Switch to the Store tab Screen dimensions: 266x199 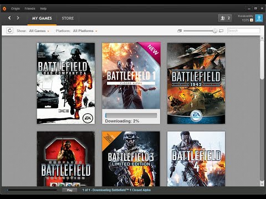pyautogui.click(x=68, y=18)
